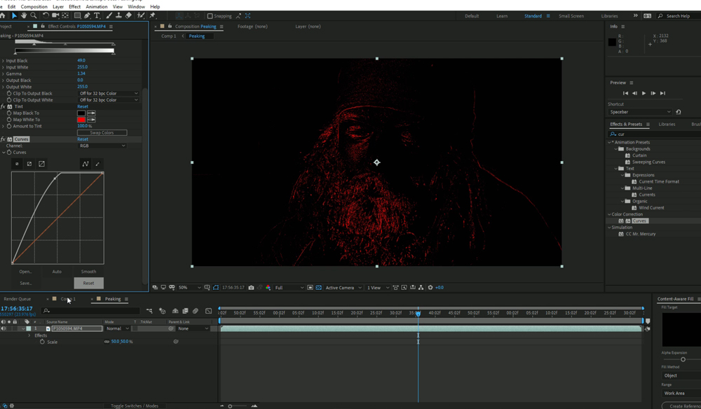Reset exposure icon in viewer footer
The width and height of the screenshot is (701, 409).
(x=430, y=288)
